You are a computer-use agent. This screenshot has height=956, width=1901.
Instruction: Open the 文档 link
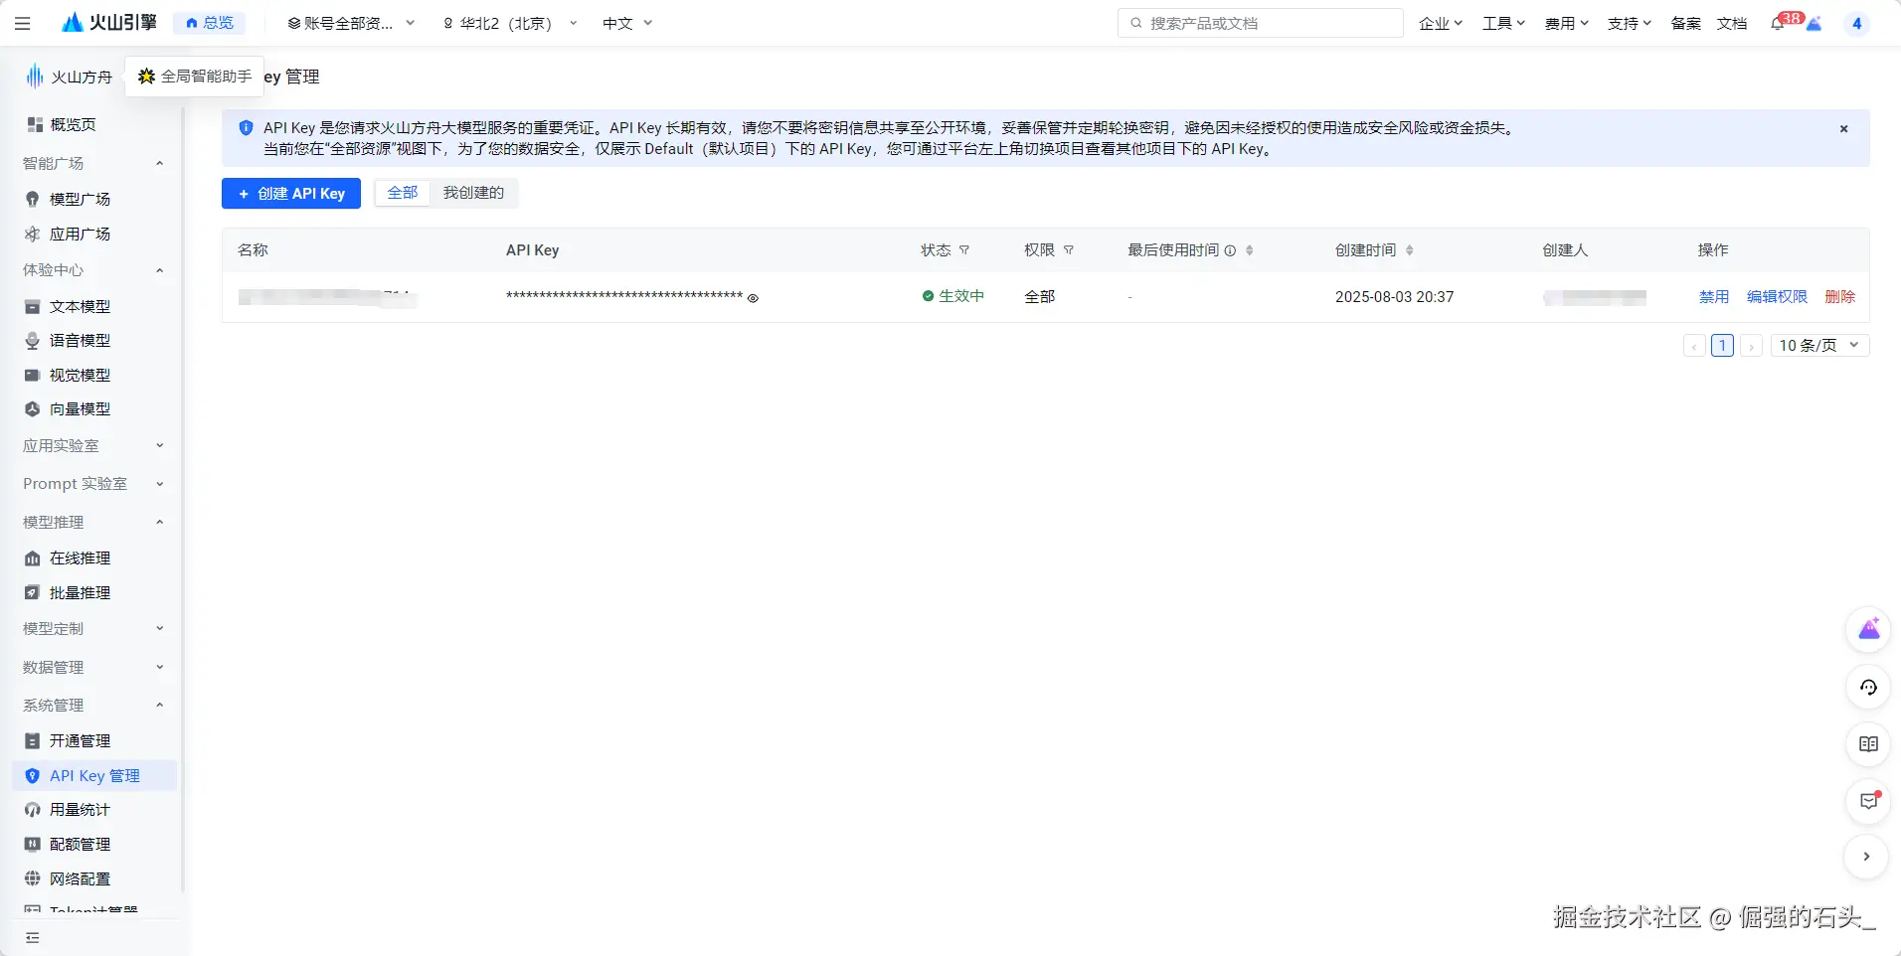pos(1732,24)
